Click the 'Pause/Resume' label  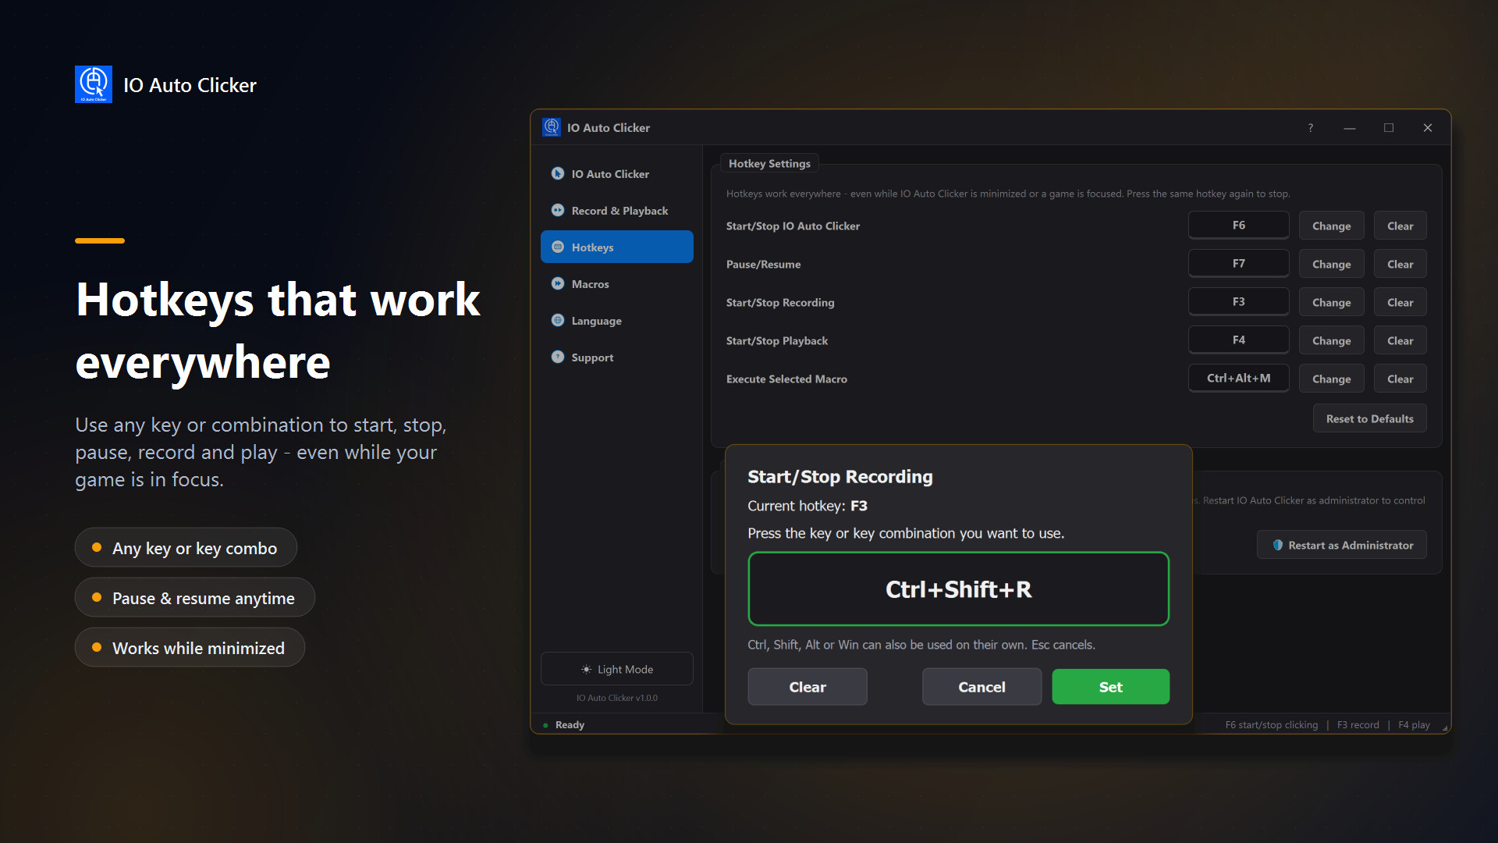pos(763,264)
